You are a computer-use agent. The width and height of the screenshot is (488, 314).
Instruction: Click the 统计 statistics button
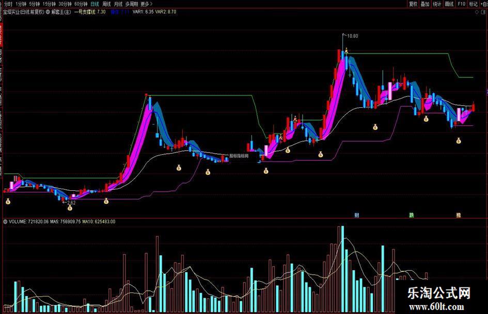click(437, 4)
